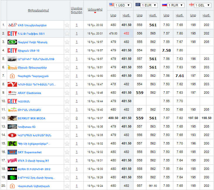Image resolution: width=214 pixels, height=190 pixels.
Task: Toggle the star for Տիգրան Մեծ 10
Action: (67, 50)
